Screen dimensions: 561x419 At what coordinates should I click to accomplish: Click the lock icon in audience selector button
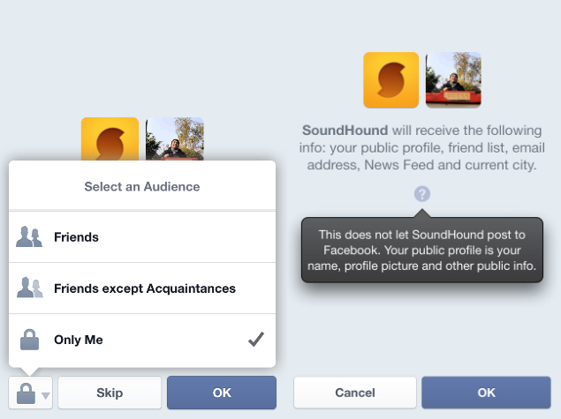[x=27, y=393]
